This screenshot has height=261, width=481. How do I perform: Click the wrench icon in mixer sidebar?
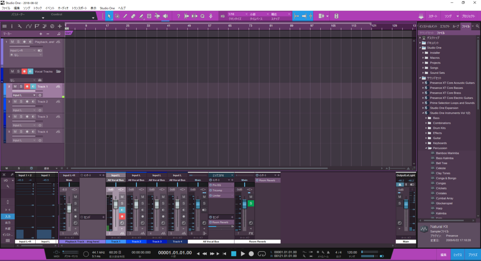click(x=8, y=186)
